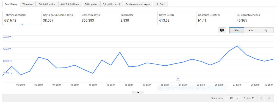Go to next page of rows

pyautogui.click(x=269, y=98)
